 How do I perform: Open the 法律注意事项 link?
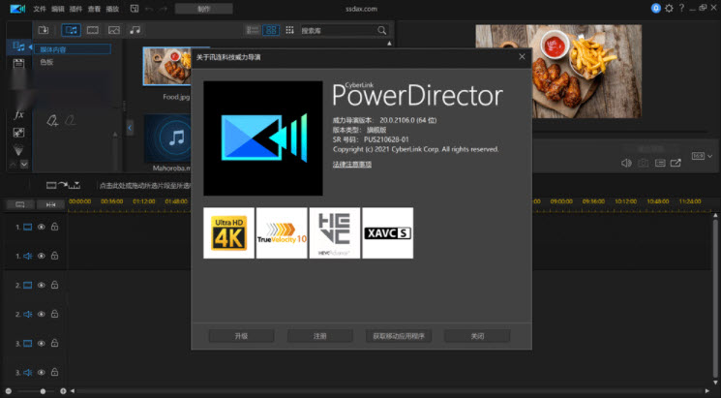[x=352, y=165]
